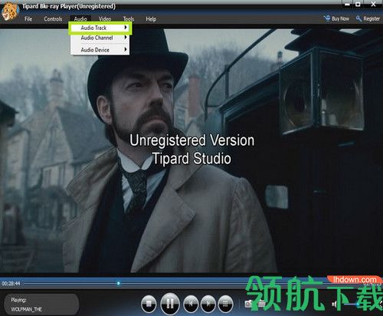
Task: Open the Controls menu
Action: coord(53,19)
